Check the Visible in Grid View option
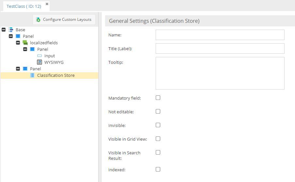This screenshot has width=295, height=182. pyautogui.click(x=158, y=139)
